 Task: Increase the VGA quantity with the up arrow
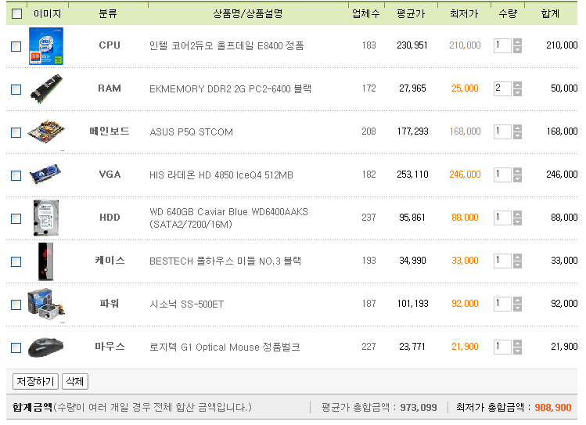[x=517, y=171]
